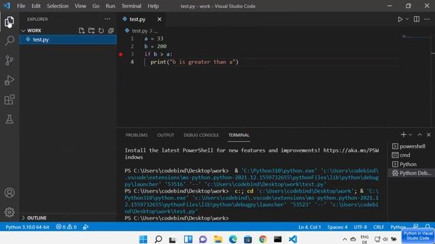This screenshot has height=244, width=435.
Task: Open Windows taskbar search
Action: [158, 239]
